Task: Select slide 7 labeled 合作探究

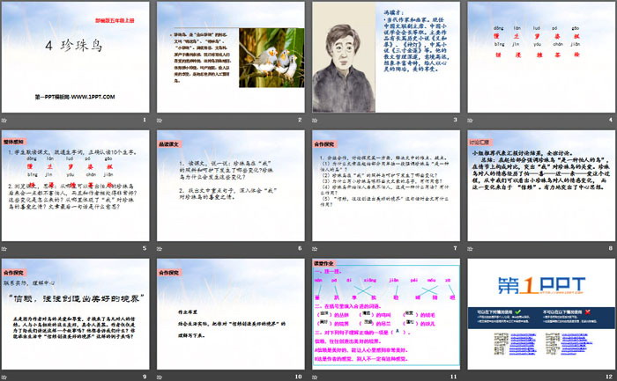Action: (x=386, y=186)
